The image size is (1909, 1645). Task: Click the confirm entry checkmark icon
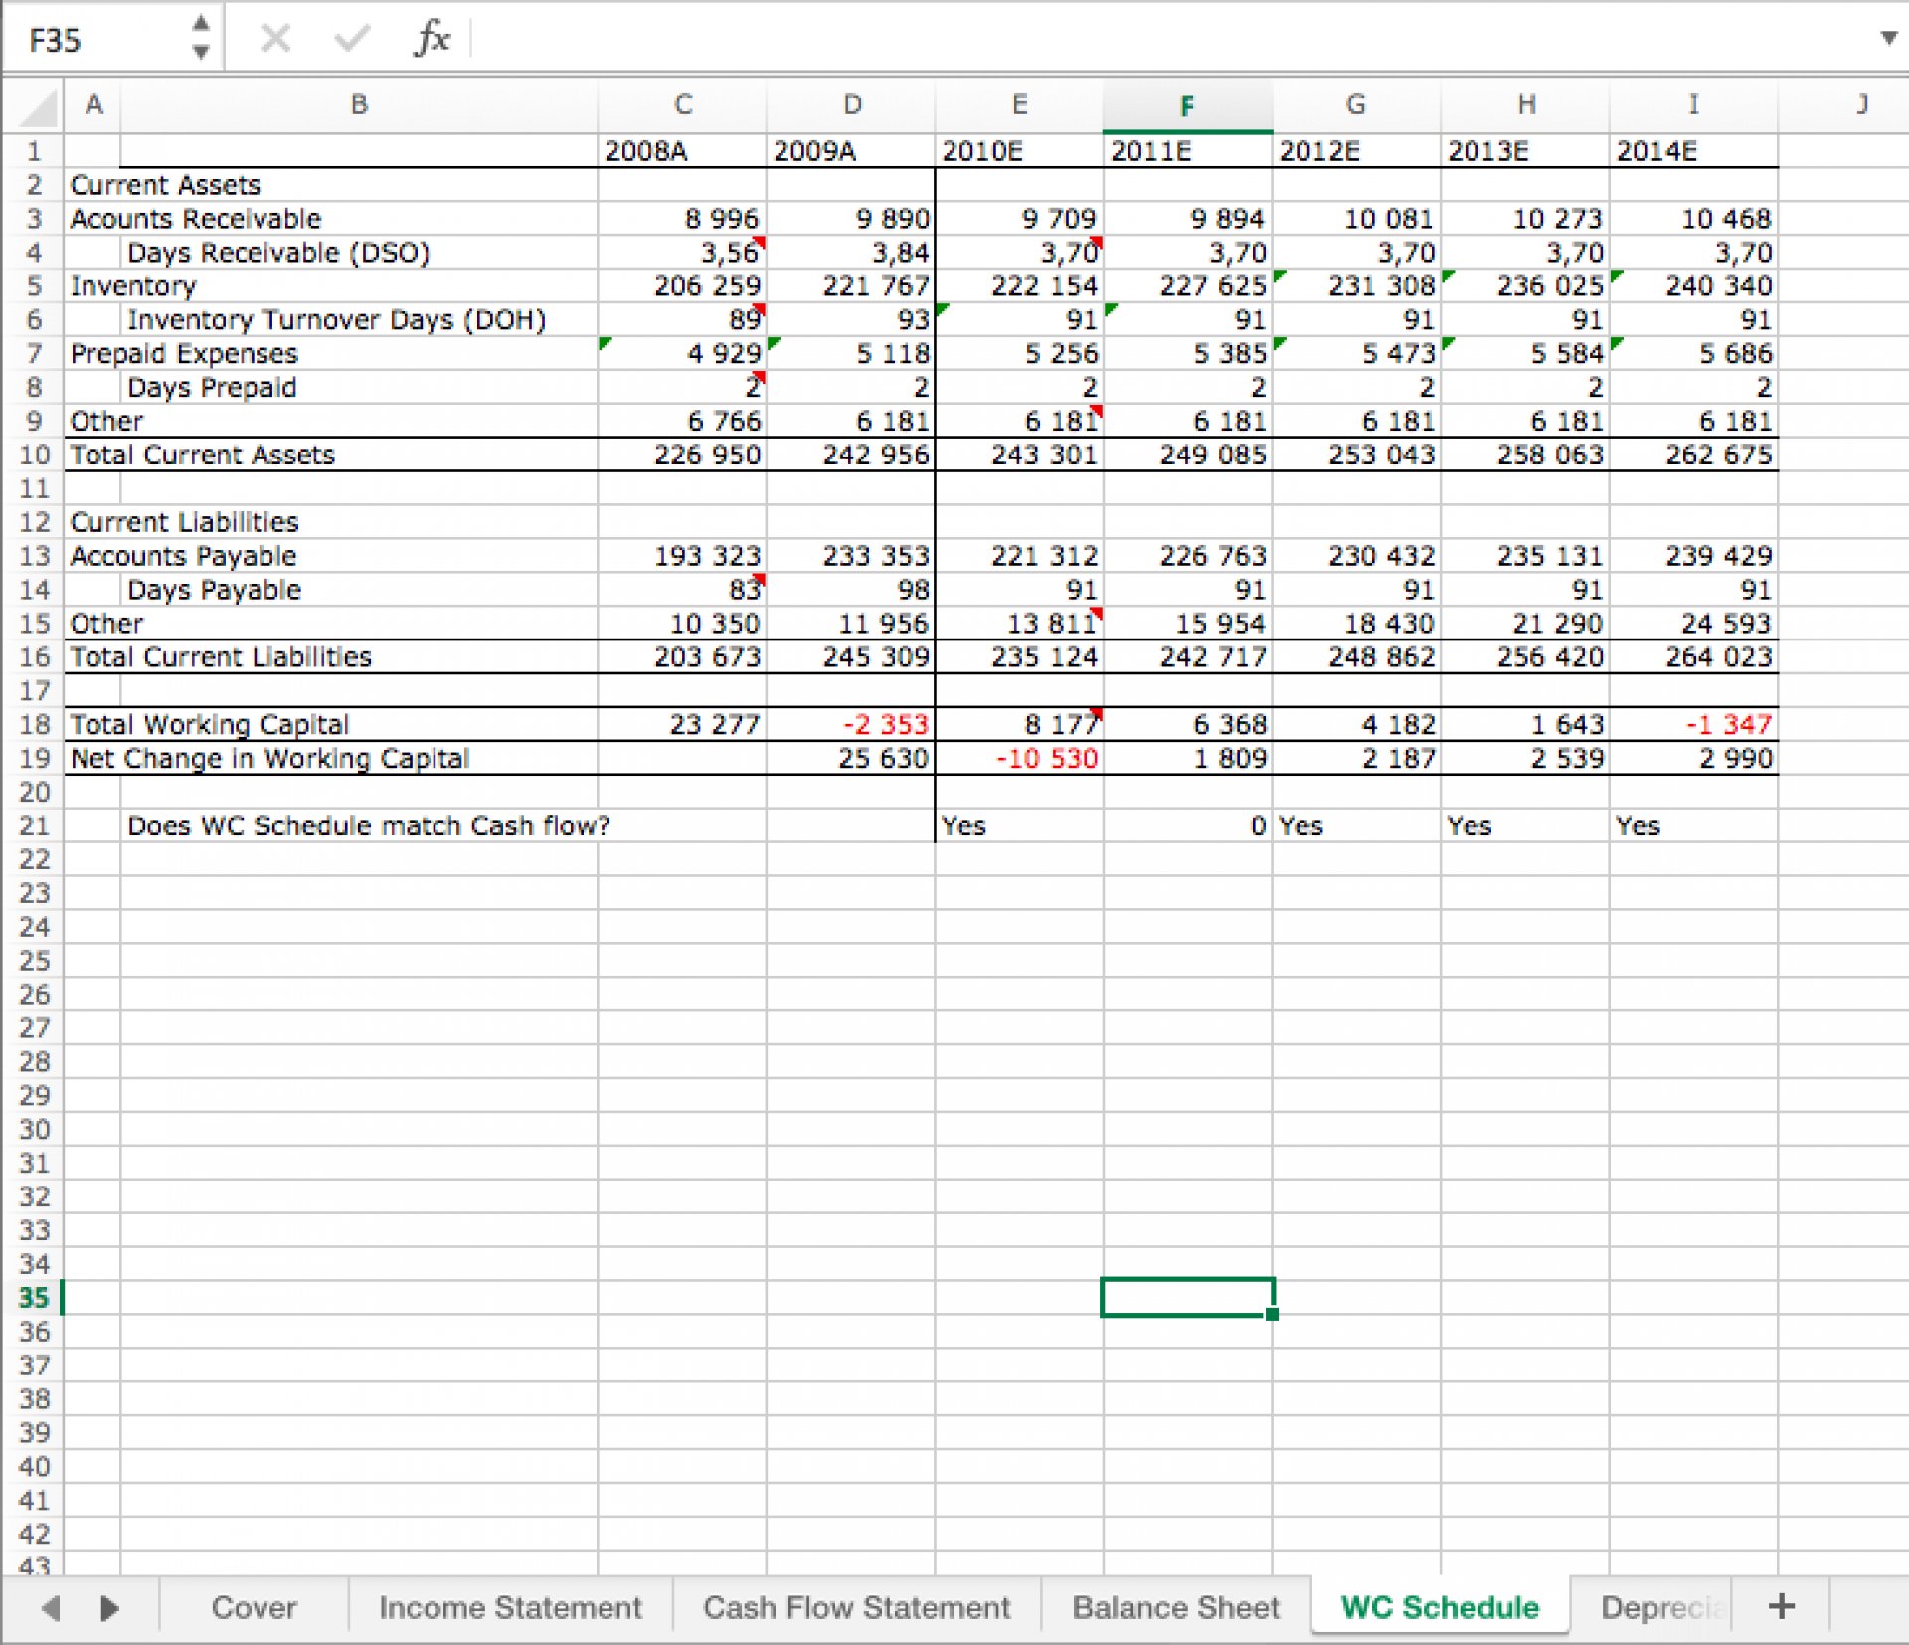(x=352, y=39)
